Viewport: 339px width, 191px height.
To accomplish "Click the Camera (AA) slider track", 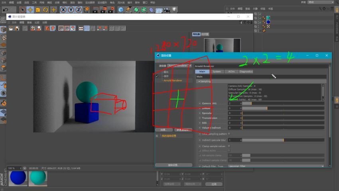I will point(283,103).
